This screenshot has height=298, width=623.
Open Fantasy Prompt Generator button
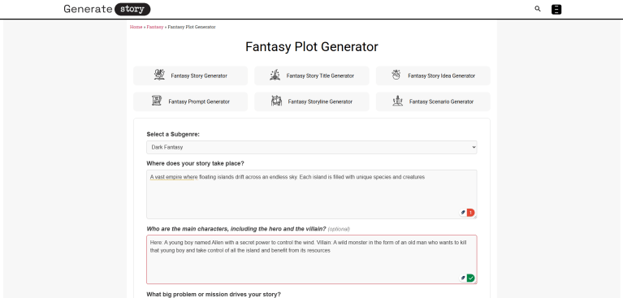[x=190, y=101]
